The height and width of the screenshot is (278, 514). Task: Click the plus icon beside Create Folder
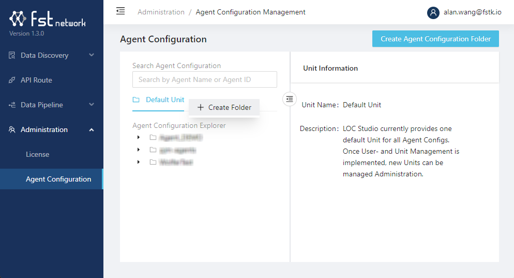coord(201,107)
